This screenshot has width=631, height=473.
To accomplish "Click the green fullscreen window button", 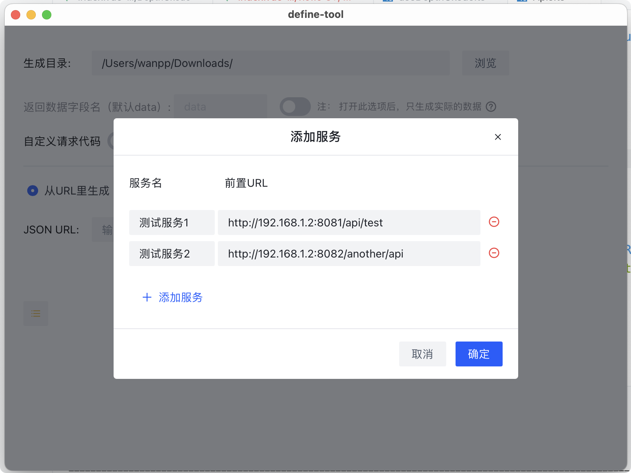I will point(47,15).
